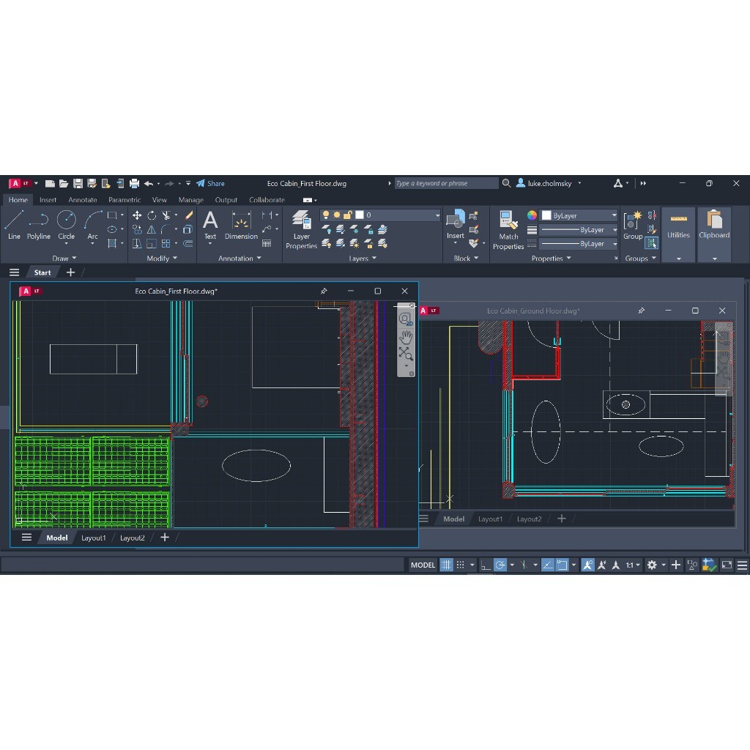Activate the Circle tool
Viewport: 750px width, 750px height.
(x=66, y=225)
